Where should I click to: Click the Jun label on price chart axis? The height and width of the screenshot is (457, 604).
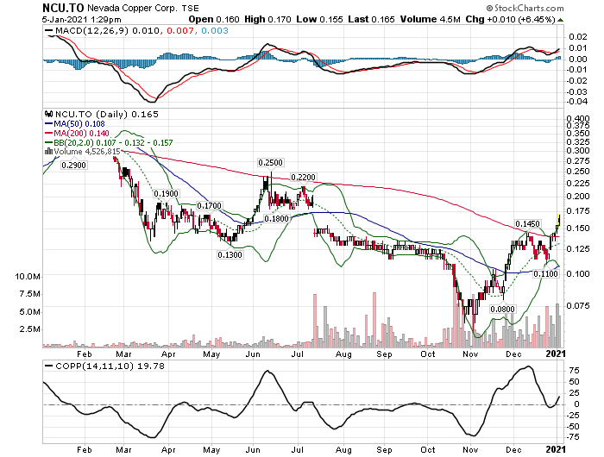coord(253,354)
